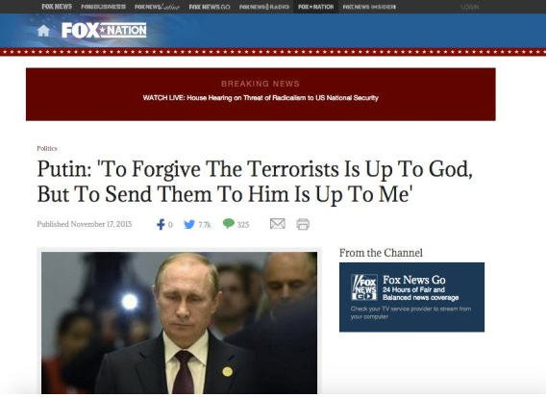Image resolution: width=547 pixels, height=397 pixels.
Task: Select the Fox News Radio tab
Action: pos(264,7)
